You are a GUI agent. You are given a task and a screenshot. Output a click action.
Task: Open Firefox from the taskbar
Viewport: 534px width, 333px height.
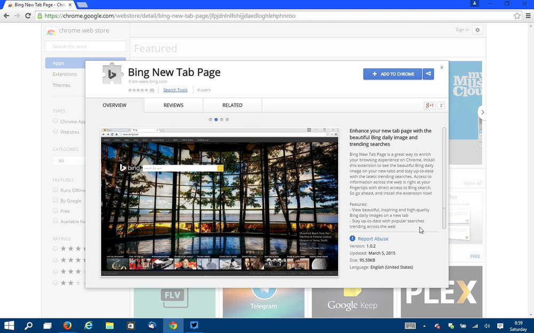[x=67, y=325]
